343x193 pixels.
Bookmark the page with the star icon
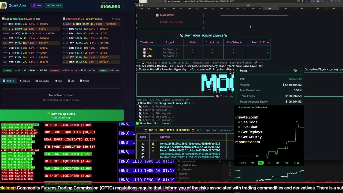pyautogui.click(x=307, y=1)
